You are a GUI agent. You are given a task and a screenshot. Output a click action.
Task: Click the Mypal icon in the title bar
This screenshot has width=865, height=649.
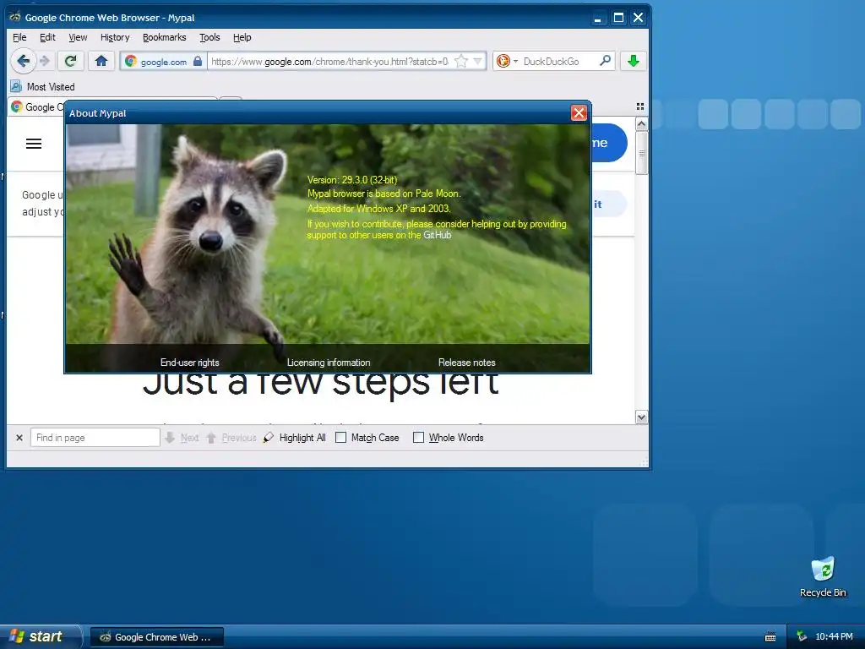(15, 17)
